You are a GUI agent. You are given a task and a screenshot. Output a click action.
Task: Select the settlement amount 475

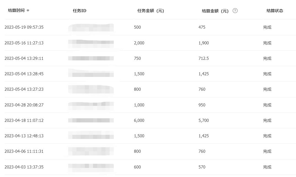click(x=202, y=27)
